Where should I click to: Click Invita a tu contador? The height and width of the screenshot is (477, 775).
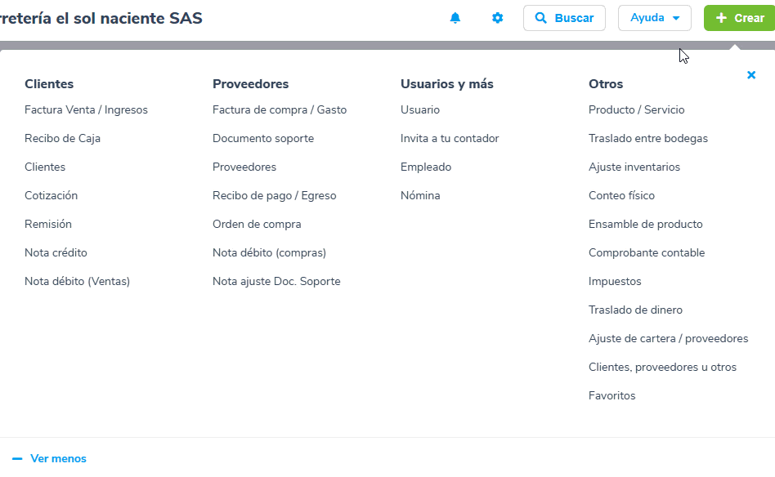pos(450,138)
